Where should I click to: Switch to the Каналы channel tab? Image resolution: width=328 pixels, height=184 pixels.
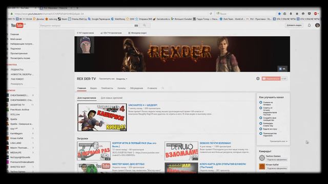click(x=121, y=88)
